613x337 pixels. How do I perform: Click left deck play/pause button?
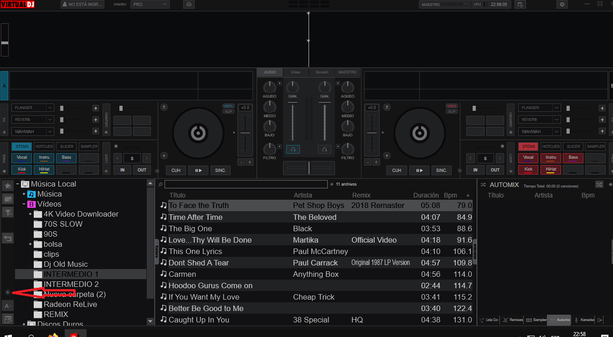(x=198, y=170)
